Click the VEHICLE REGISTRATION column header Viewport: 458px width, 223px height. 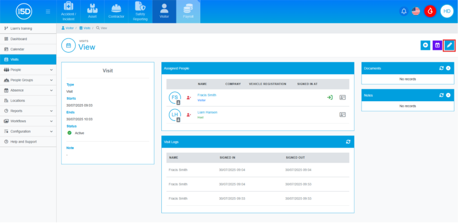coord(268,84)
